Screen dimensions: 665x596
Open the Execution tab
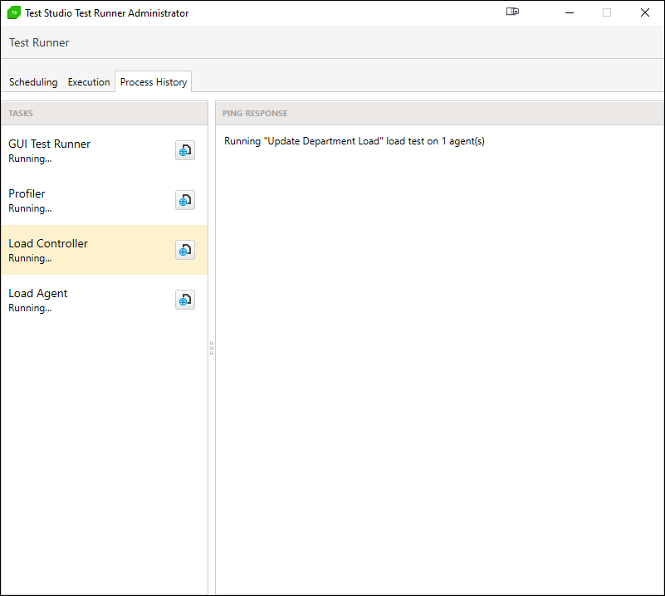point(89,82)
